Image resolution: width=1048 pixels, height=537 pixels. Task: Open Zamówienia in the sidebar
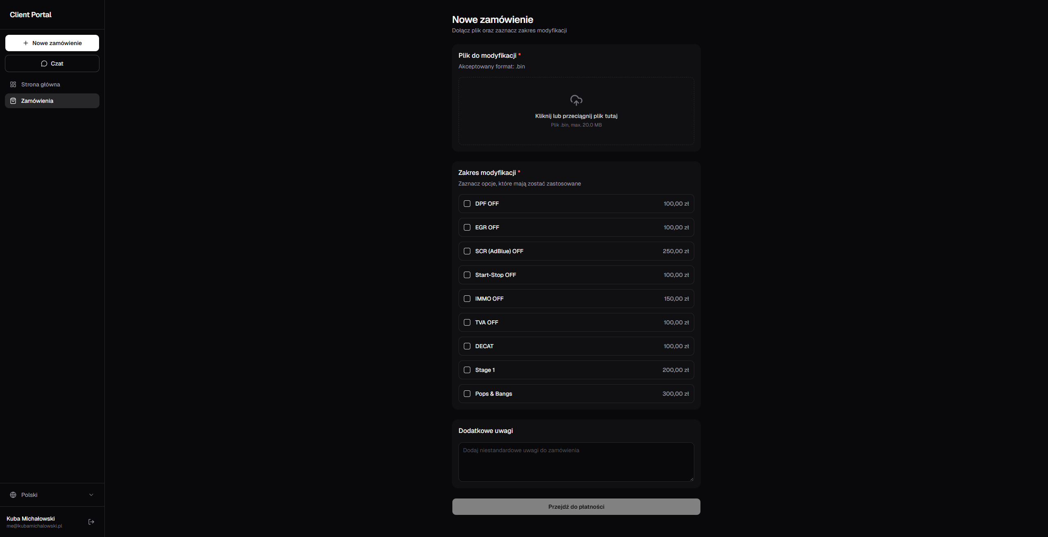pyautogui.click(x=52, y=101)
